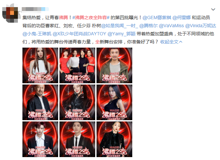Open hashtag #沸腾之夜全阵容#
The width and height of the screenshot is (220, 160).
click(91, 17)
